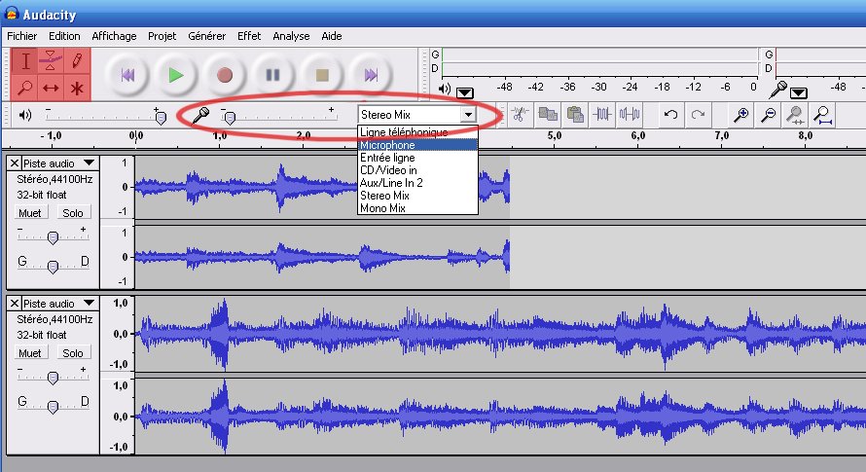Viewport: 866px width, 472px height.
Task: Choose Entrée ligne input source
Action: pos(417,158)
